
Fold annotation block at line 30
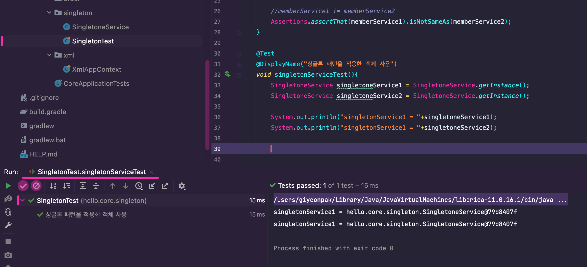pyautogui.click(x=239, y=54)
